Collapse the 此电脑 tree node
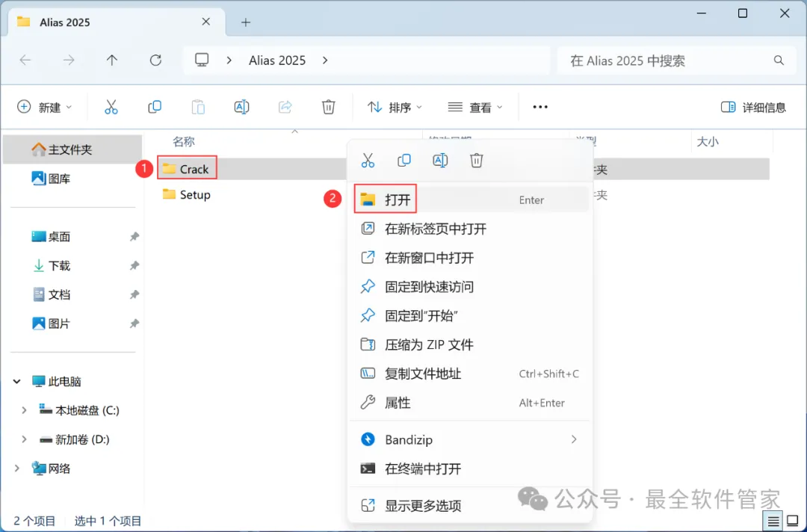 (17, 381)
